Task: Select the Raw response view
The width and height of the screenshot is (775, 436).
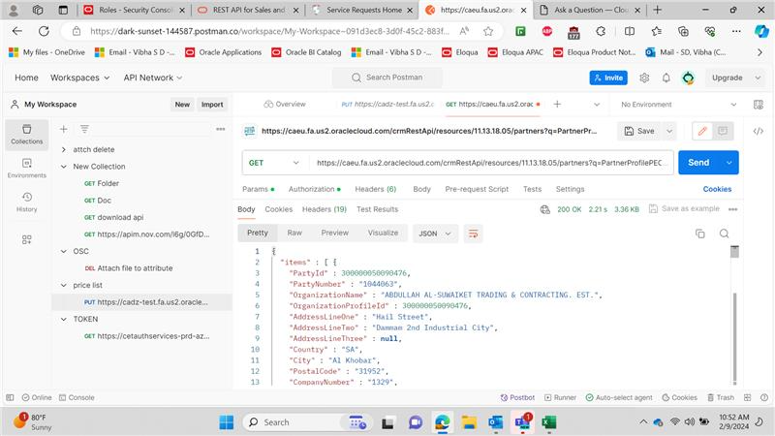Action: [294, 233]
